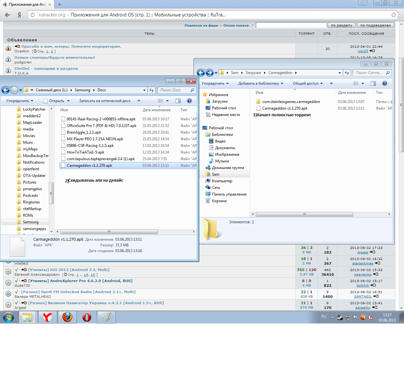This screenshot has height=374, width=404.
Task: Expand the Общий доступ dropdown
Action: click(308, 83)
